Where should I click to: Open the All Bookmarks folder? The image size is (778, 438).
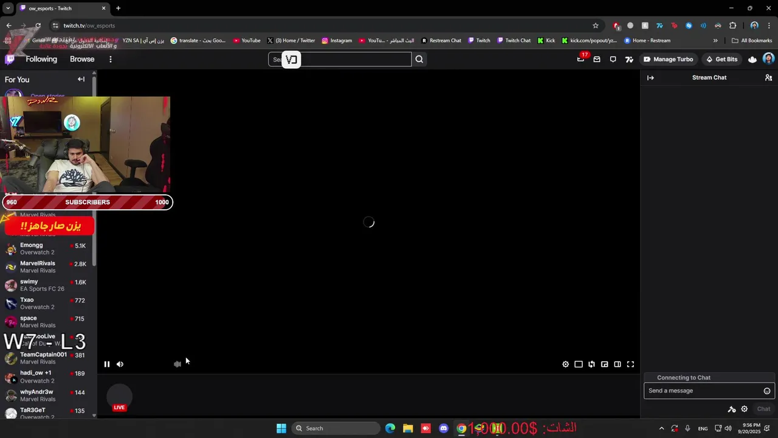752,41
